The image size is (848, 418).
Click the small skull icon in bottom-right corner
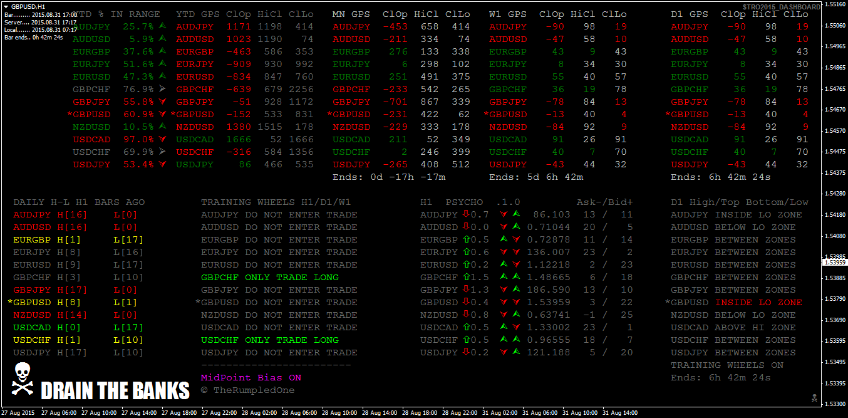click(x=814, y=398)
